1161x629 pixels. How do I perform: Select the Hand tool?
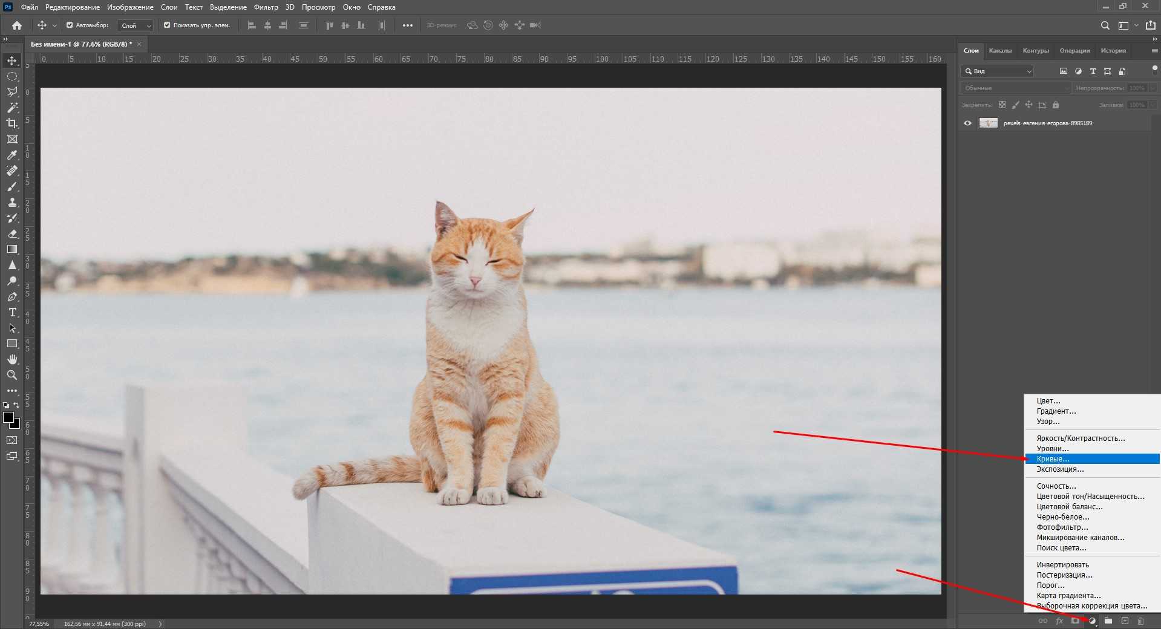(12, 359)
